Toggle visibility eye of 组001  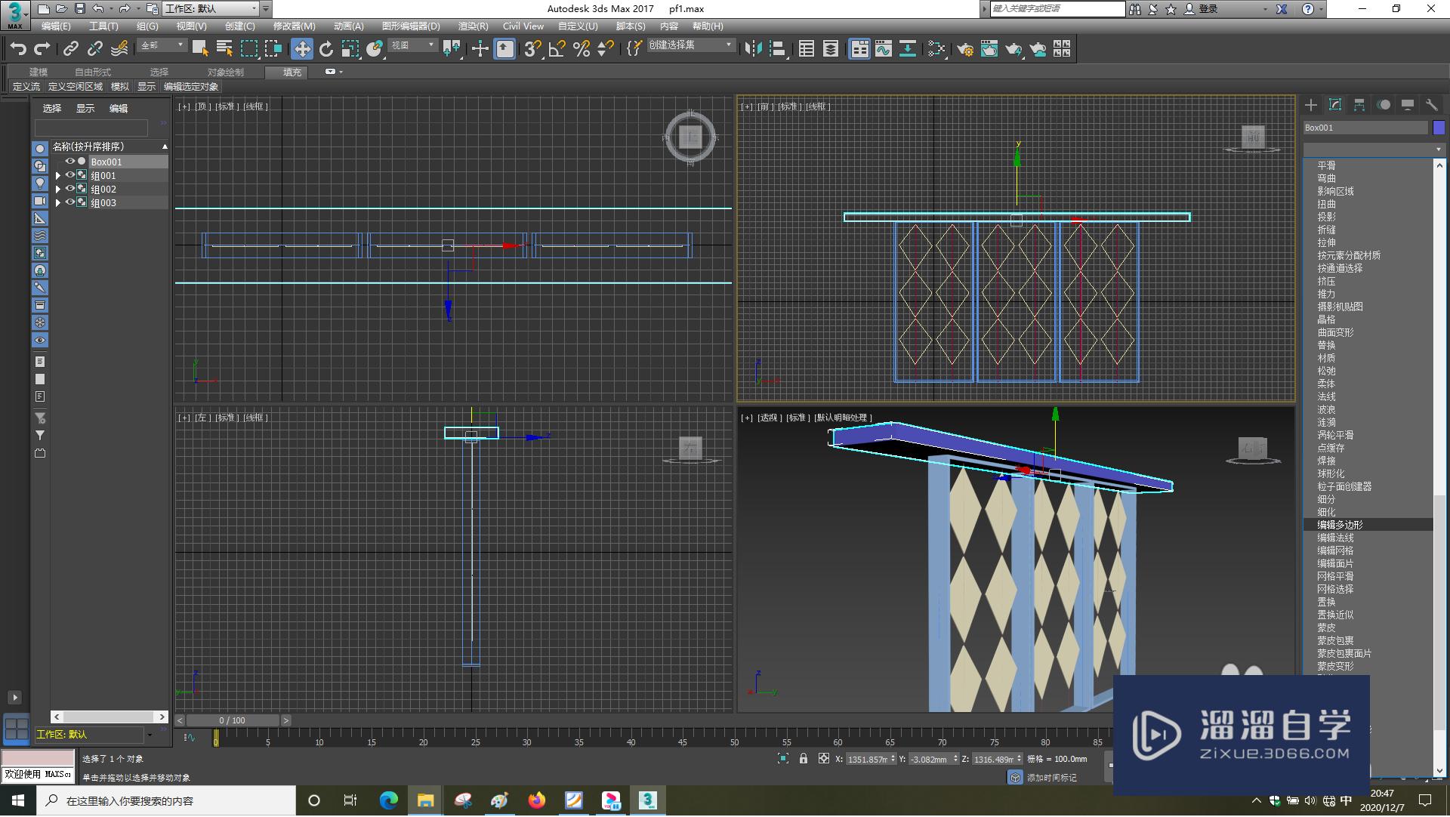69,175
